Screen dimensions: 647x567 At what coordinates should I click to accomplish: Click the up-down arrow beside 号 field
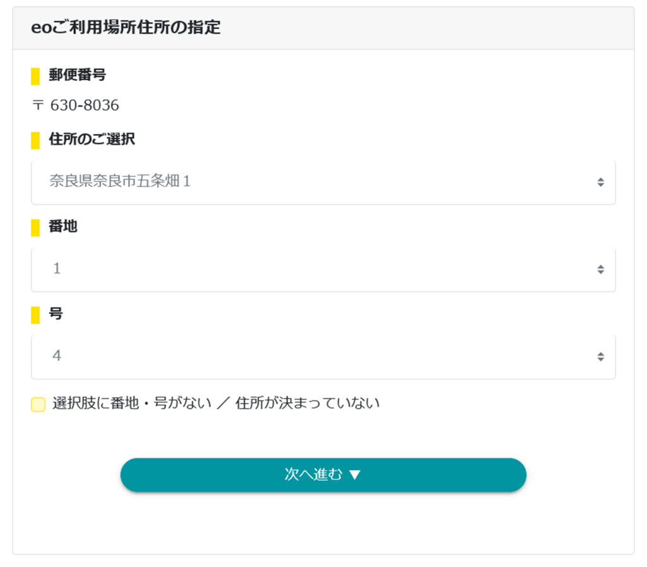pos(600,356)
